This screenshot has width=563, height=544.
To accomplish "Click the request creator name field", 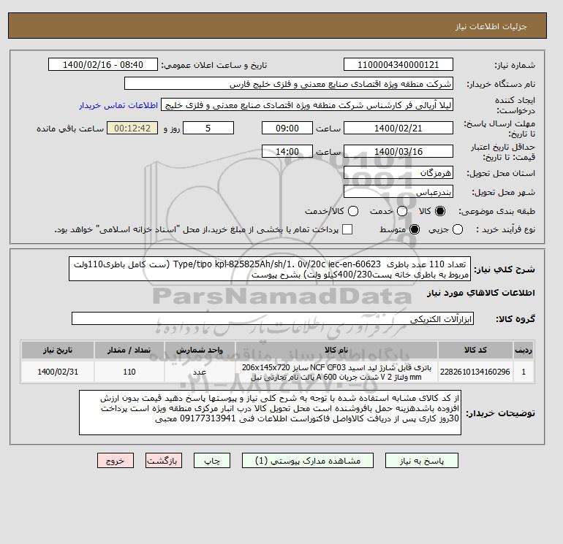I will [307, 104].
